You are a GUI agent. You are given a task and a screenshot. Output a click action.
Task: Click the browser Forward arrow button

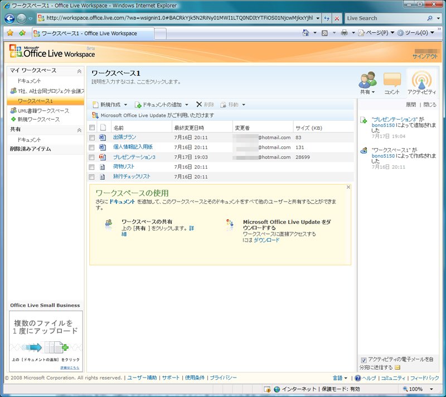click(x=22, y=18)
